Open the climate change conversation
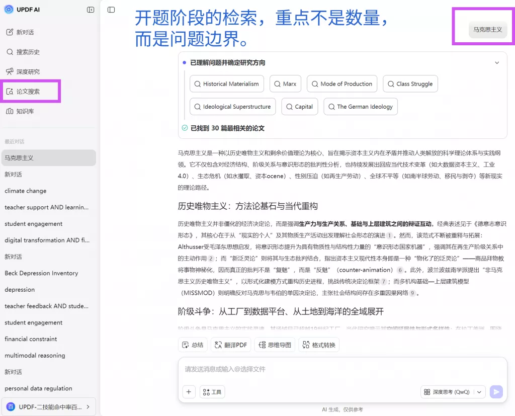The height and width of the screenshot is (416, 515). pos(26,191)
